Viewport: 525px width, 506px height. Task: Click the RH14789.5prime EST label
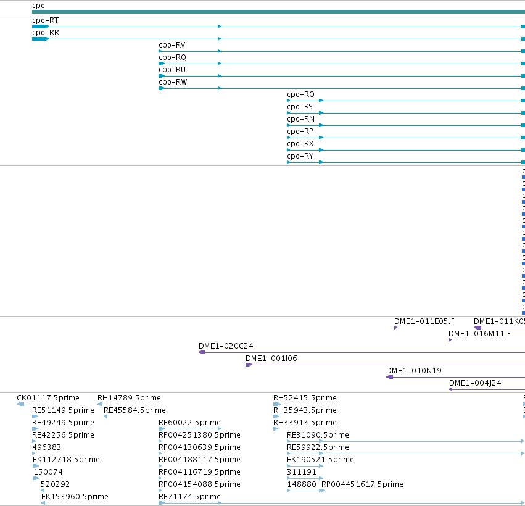tap(129, 398)
